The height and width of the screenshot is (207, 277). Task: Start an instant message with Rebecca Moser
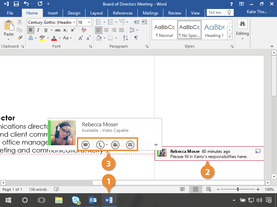[x=86, y=145]
